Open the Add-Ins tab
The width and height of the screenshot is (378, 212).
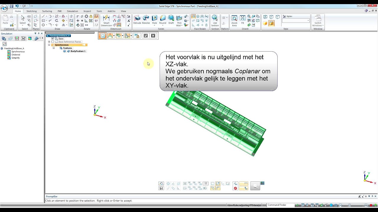click(x=111, y=11)
